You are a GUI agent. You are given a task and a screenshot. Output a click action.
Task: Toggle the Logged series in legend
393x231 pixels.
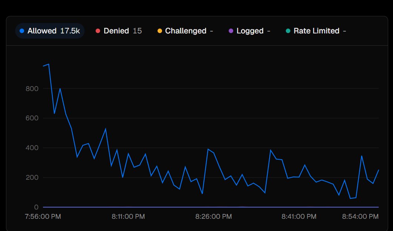[250, 31]
